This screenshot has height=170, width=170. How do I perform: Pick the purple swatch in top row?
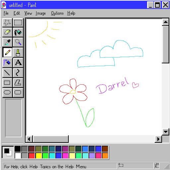(65, 149)
